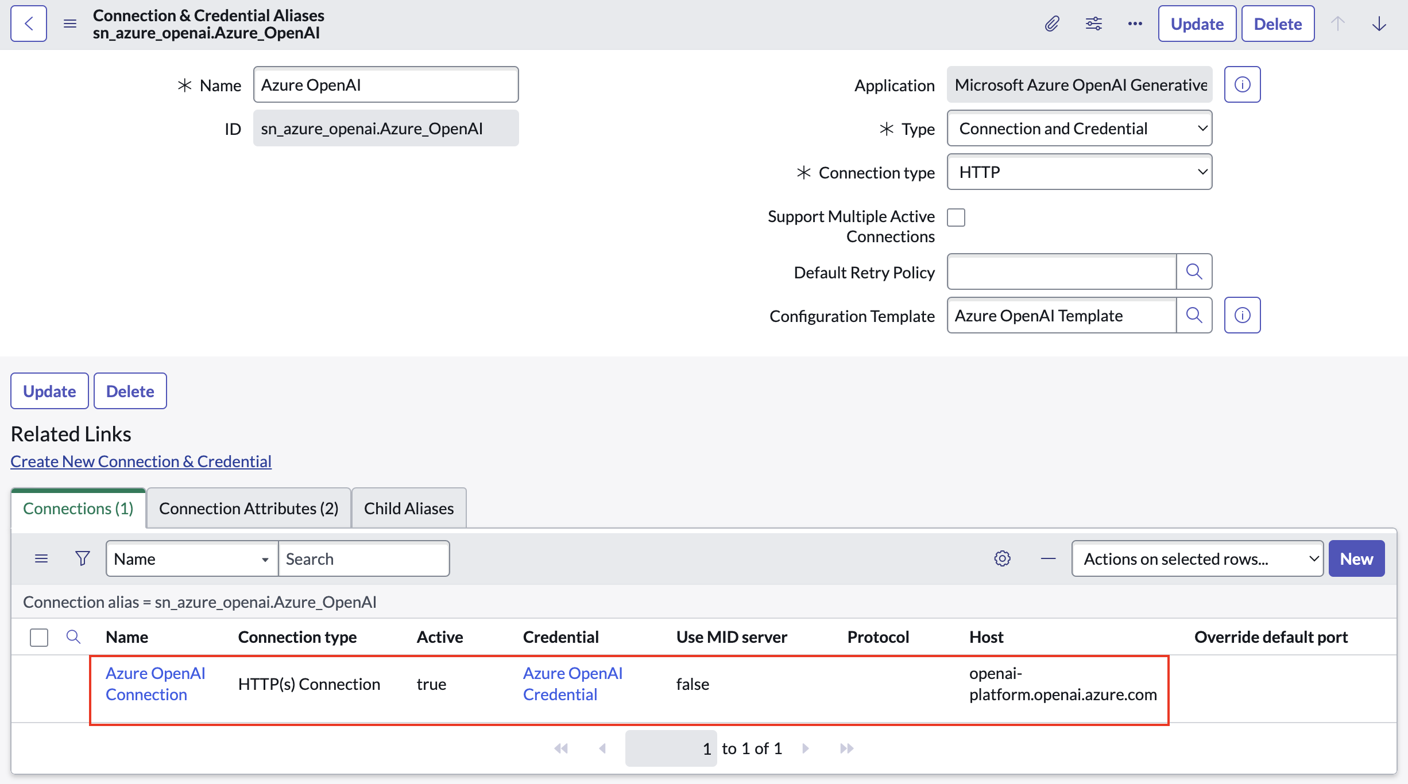Sort by the Host column header

(987, 637)
